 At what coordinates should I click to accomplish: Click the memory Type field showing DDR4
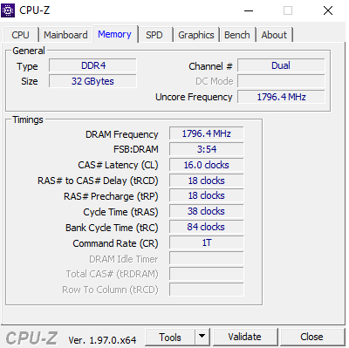(x=92, y=65)
